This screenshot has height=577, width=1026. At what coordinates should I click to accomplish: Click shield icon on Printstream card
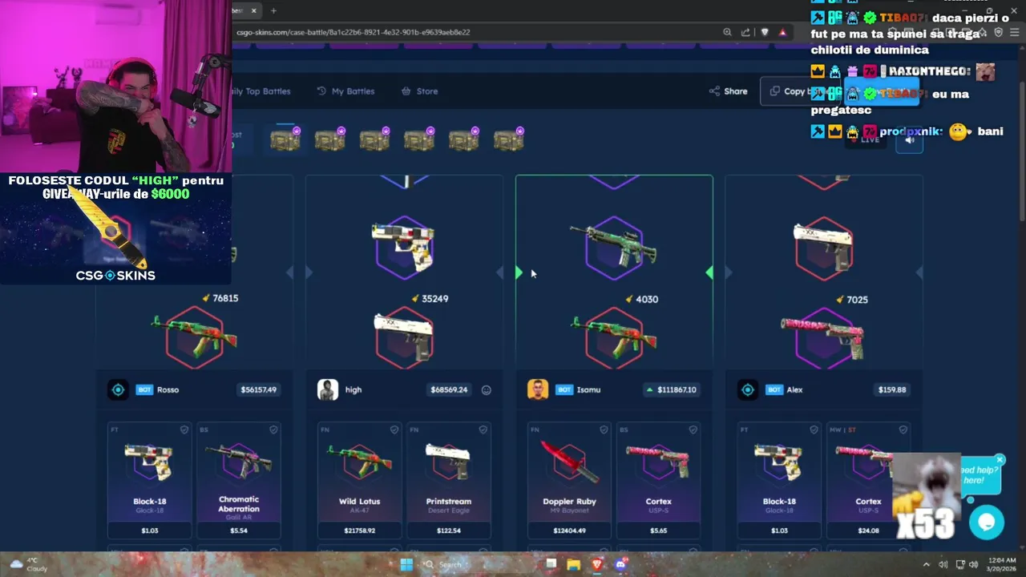[483, 430]
